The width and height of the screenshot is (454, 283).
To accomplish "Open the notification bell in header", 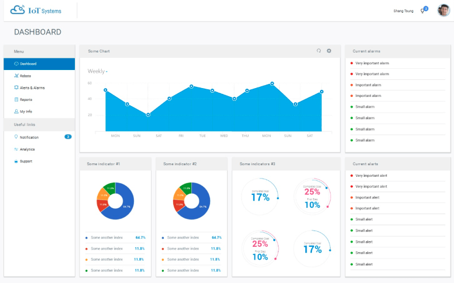I will pyautogui.click(x=422, y=11).
